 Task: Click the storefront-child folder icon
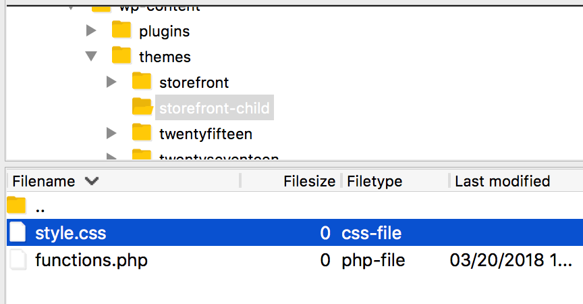142,107
